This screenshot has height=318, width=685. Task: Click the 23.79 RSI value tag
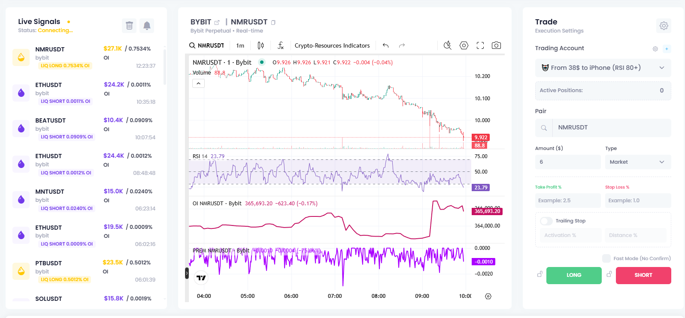click(x=481, y=188)
